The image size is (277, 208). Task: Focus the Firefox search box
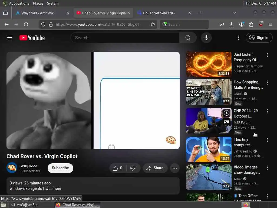click(x=184, y=24)
